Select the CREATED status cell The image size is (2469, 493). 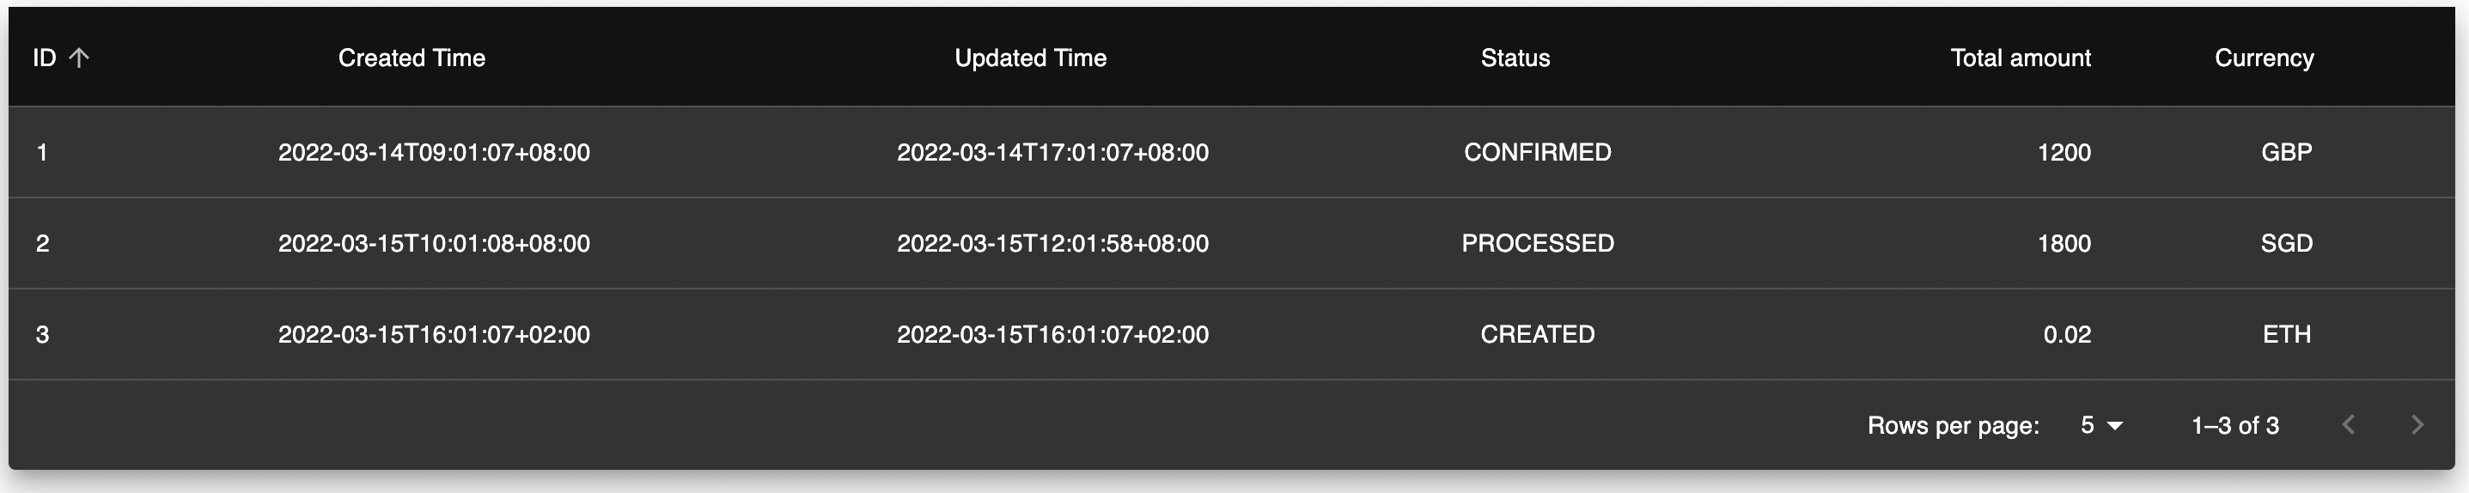(x=1536, y=335)
